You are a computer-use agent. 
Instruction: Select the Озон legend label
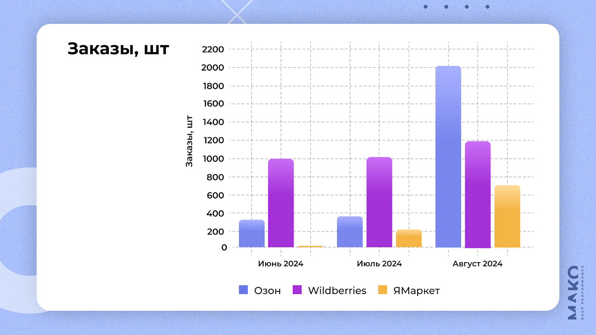267,291
